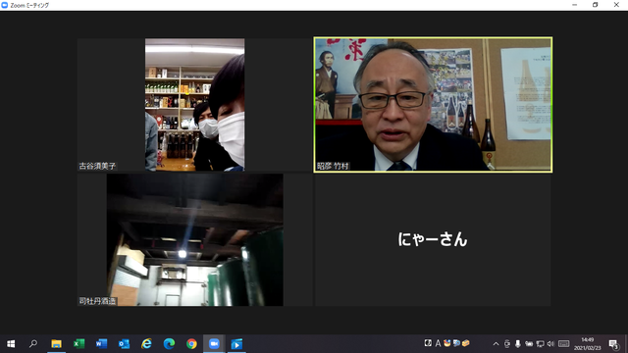The height and width of the screenshot is (353, 628).
Task: Select the 古谷須美子 video tile
Action: pos(195,105)
